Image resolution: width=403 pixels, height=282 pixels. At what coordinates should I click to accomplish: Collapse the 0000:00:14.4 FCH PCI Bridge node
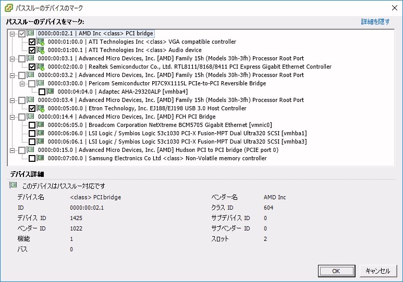pos(12,117)
